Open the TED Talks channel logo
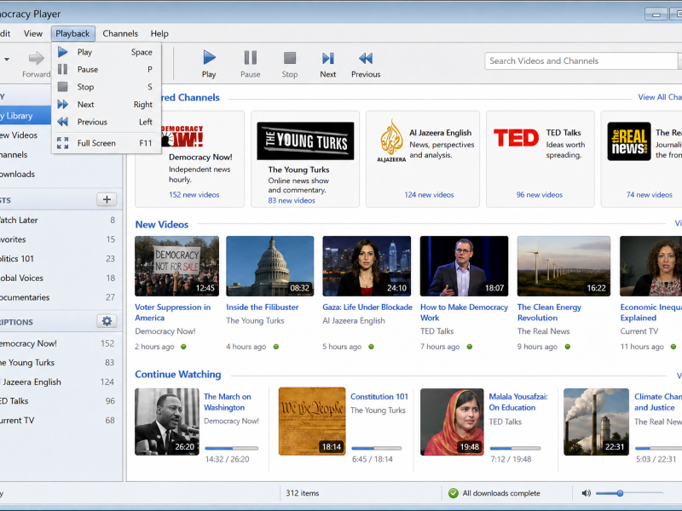 click(x=517, y=138)
